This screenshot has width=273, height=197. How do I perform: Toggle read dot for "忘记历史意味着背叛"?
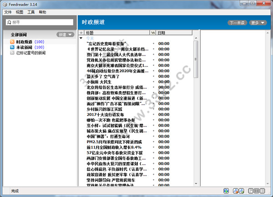(x=153, y=44)
